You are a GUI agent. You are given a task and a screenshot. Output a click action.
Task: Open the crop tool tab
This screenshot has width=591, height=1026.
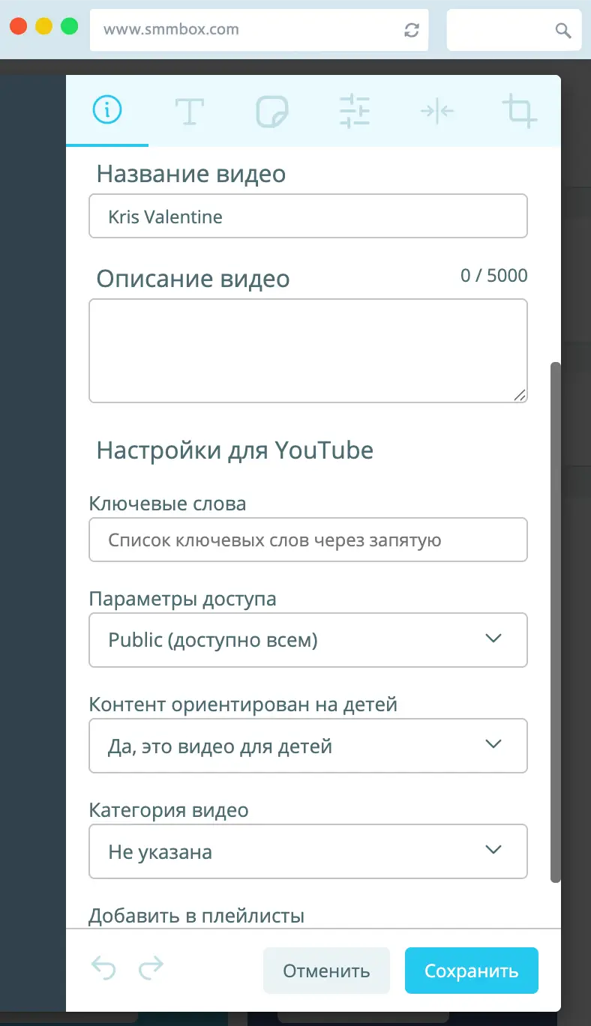click(x=520, y=111)
